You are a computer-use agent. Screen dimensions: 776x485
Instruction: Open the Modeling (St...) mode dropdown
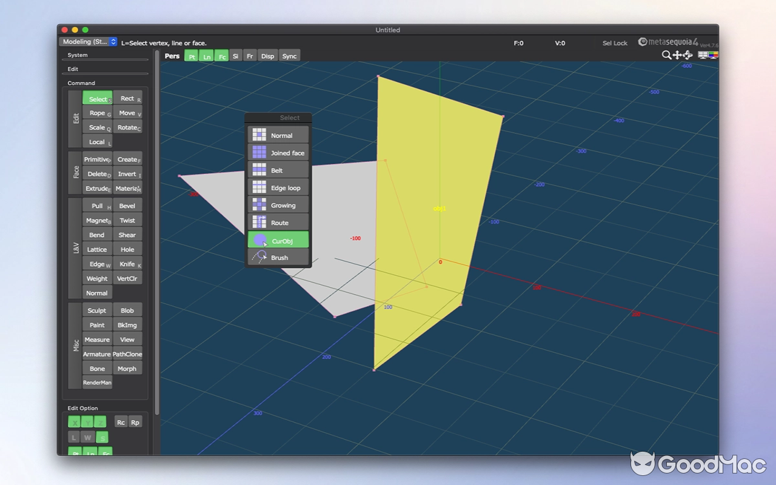[x=88, y=42]
